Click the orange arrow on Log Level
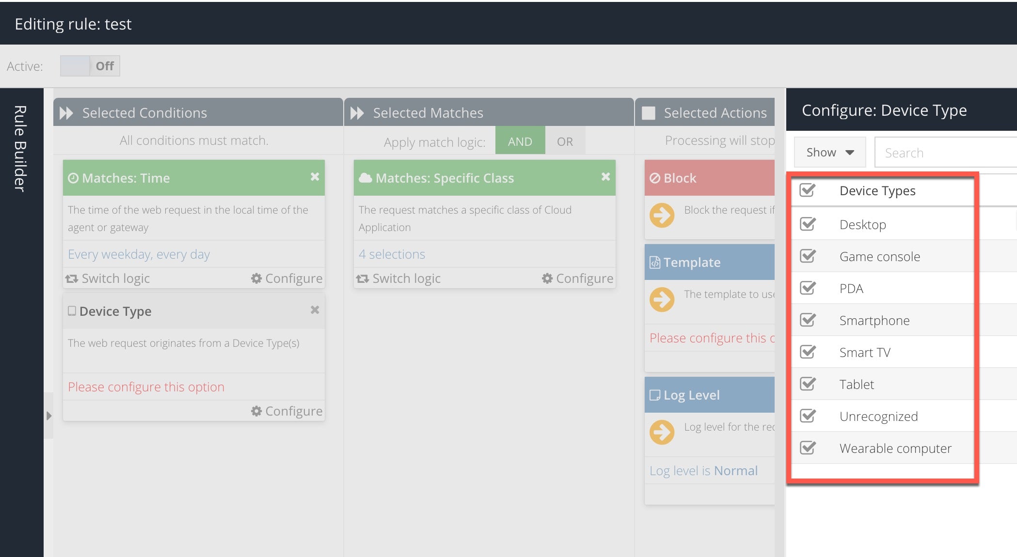 pos(662,432)
